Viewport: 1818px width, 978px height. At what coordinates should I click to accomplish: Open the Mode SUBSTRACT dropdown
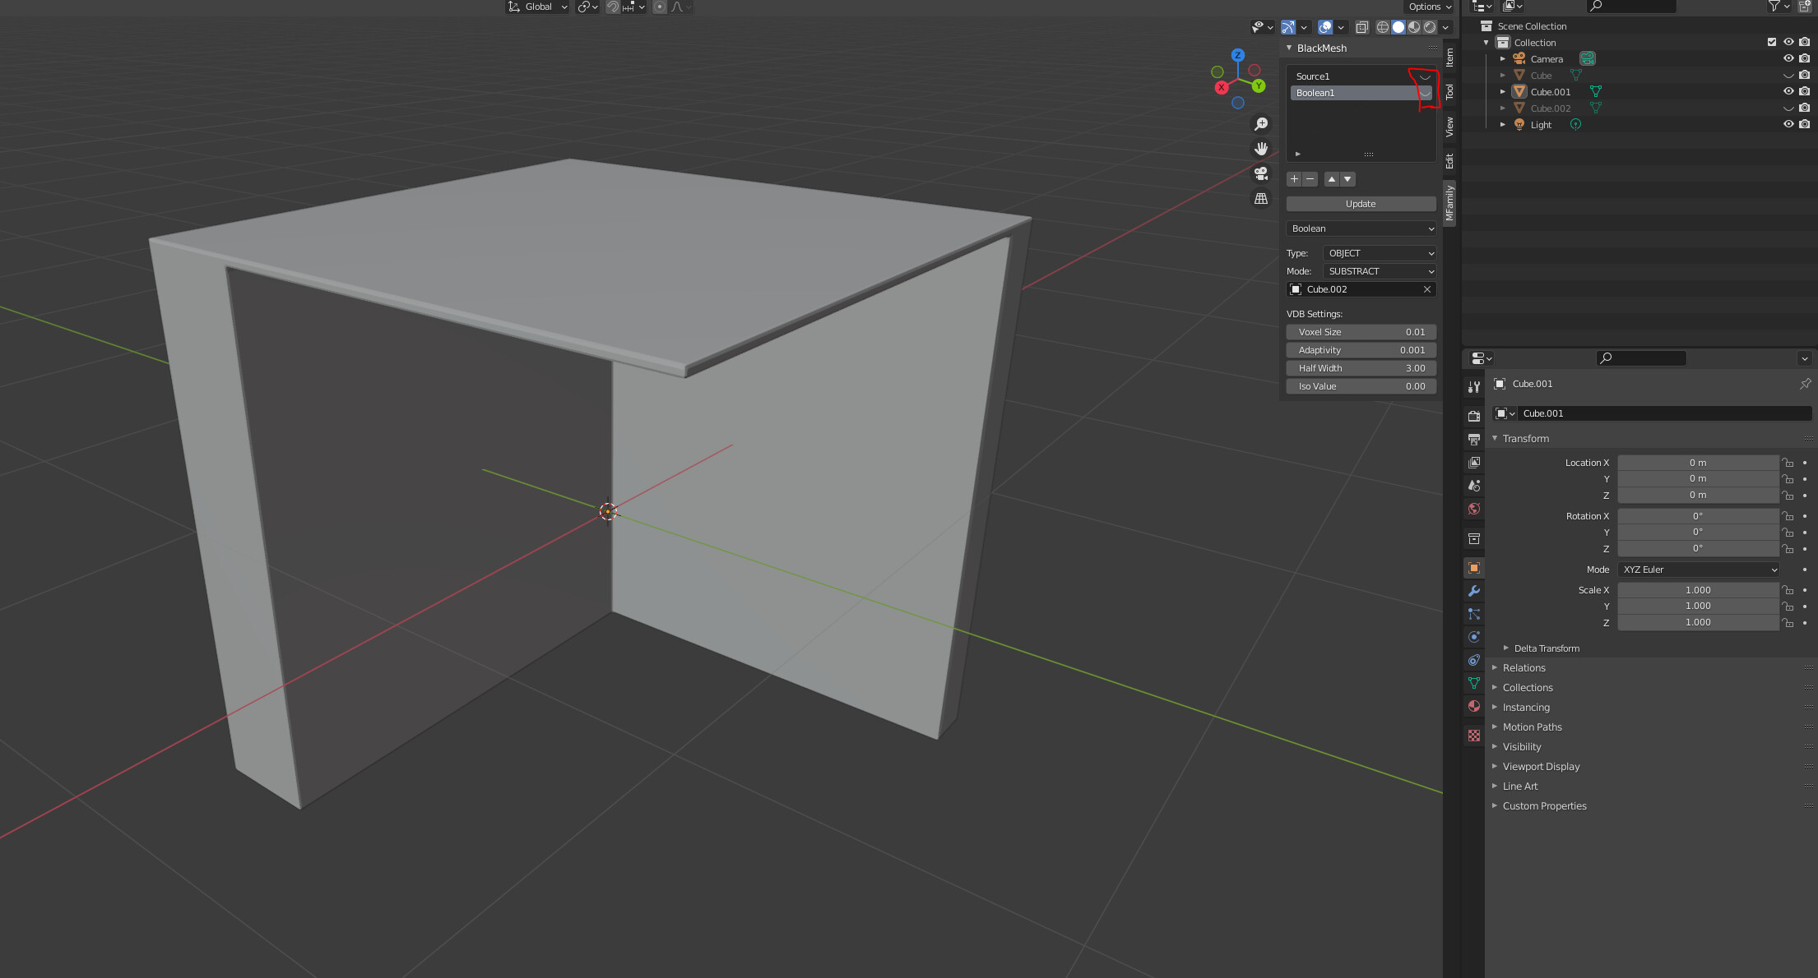click(1380, 271)
